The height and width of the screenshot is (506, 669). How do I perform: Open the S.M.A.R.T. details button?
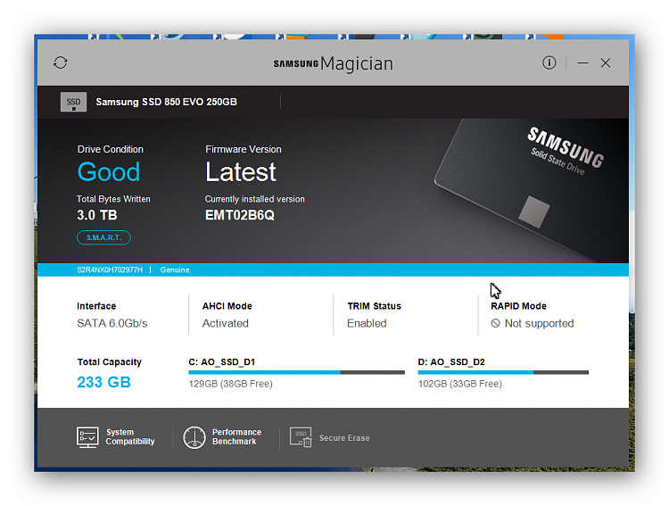(x=103, y=237)
